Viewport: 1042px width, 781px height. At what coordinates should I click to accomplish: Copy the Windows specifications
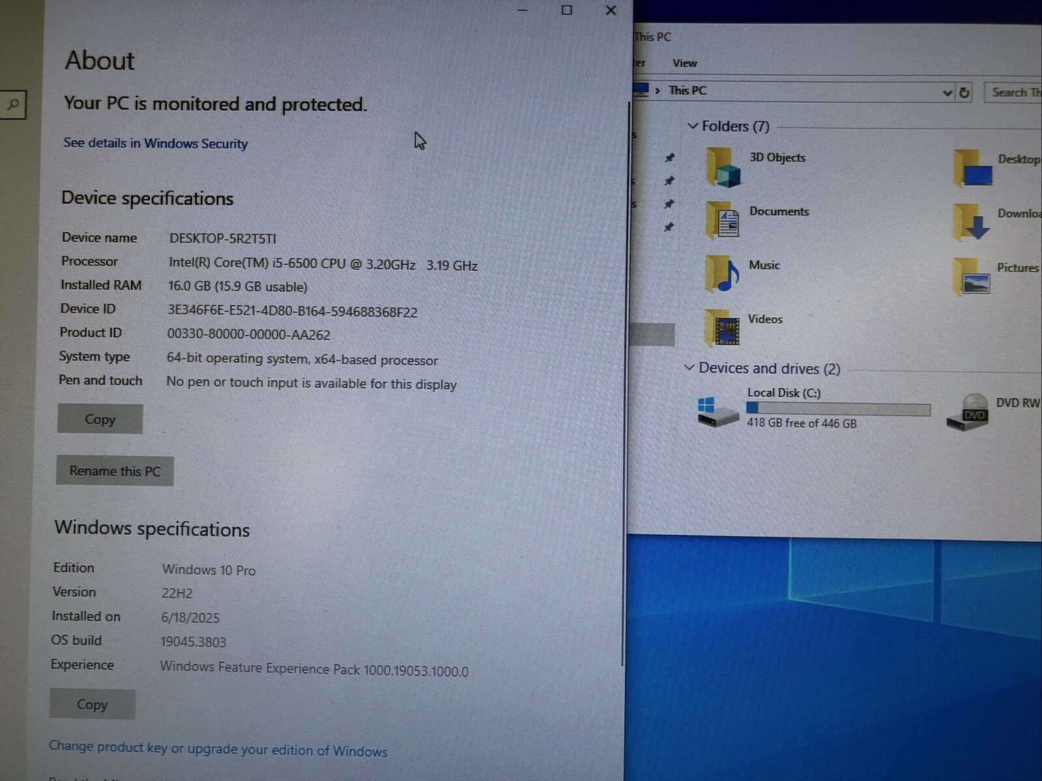(x=92, y=704)
